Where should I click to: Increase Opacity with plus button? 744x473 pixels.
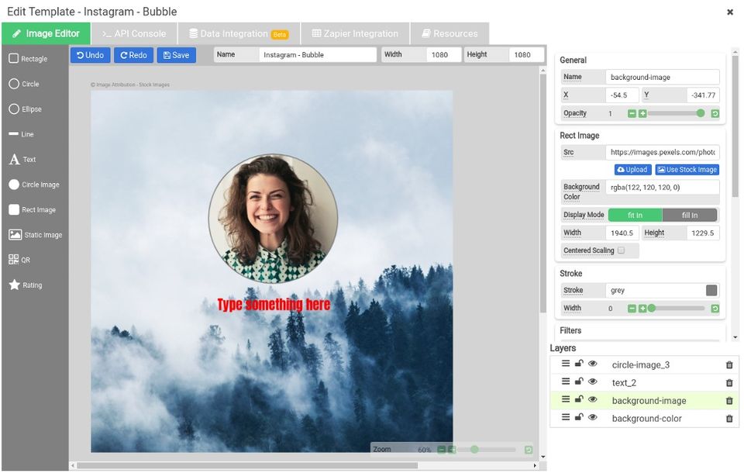coord(642,113)
